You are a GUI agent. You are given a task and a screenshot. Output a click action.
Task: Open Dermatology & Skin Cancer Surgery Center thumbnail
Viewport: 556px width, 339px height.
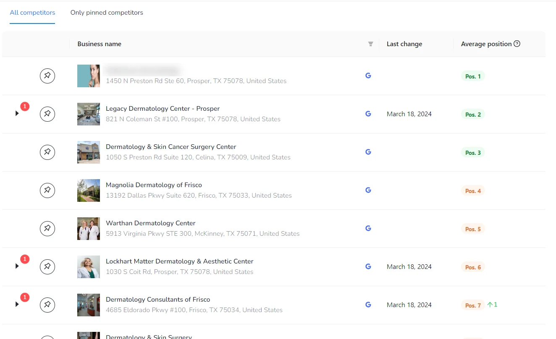[x=89, y=152]
